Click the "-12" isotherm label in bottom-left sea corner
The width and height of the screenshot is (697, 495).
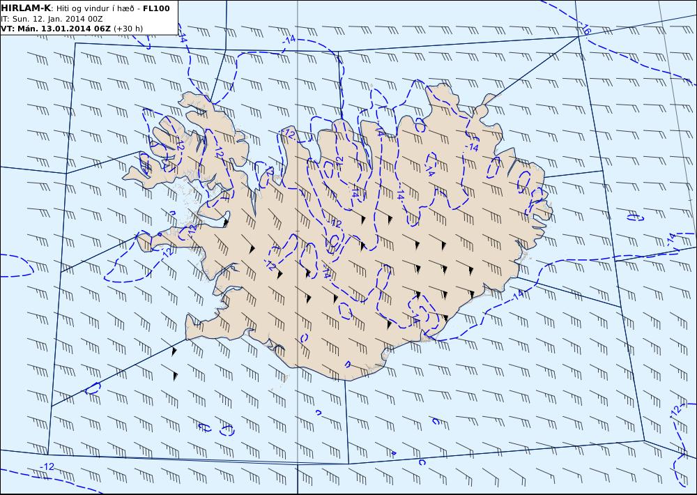[47, 466]
